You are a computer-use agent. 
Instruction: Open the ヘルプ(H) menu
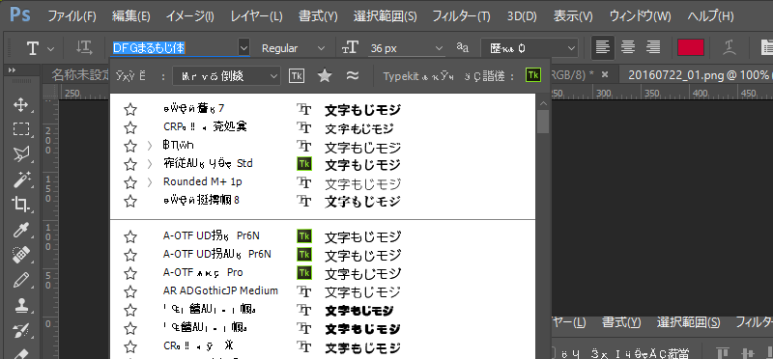click(711, 16)
